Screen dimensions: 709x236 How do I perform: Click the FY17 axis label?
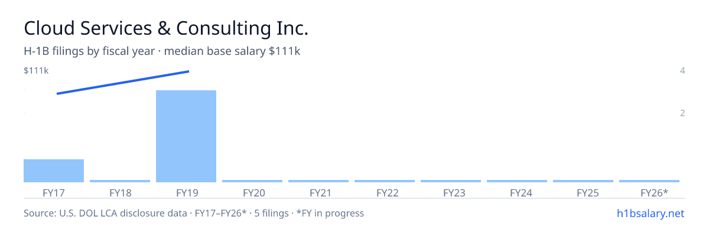[x=54, y=193]
